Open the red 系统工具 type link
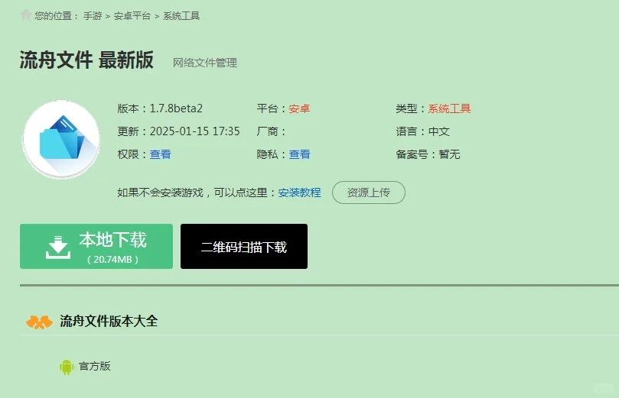Screen dimensions: 619x398 click(x=449, y=108)
